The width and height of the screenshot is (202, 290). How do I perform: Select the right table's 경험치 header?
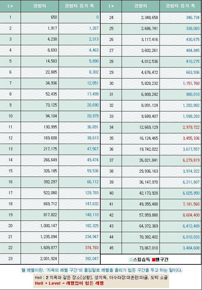tap(141, 6)
